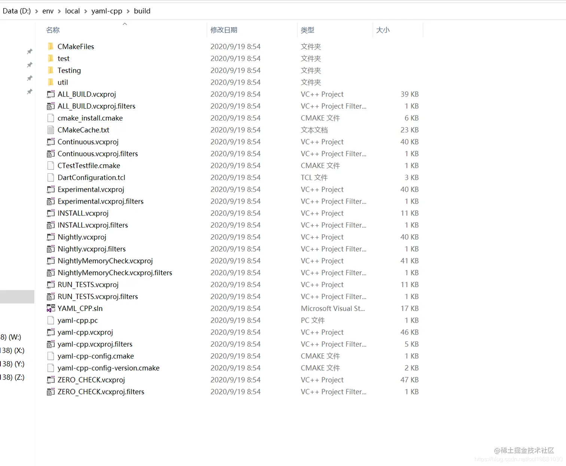The height and width of the screenshot is (466, 566).
Task: Select the 修改日期 column header
Action: tap(224, 30)
